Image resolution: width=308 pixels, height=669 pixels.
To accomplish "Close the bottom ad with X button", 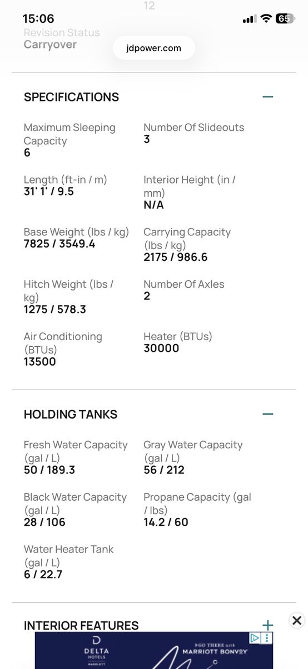I will tap(297, 620).
